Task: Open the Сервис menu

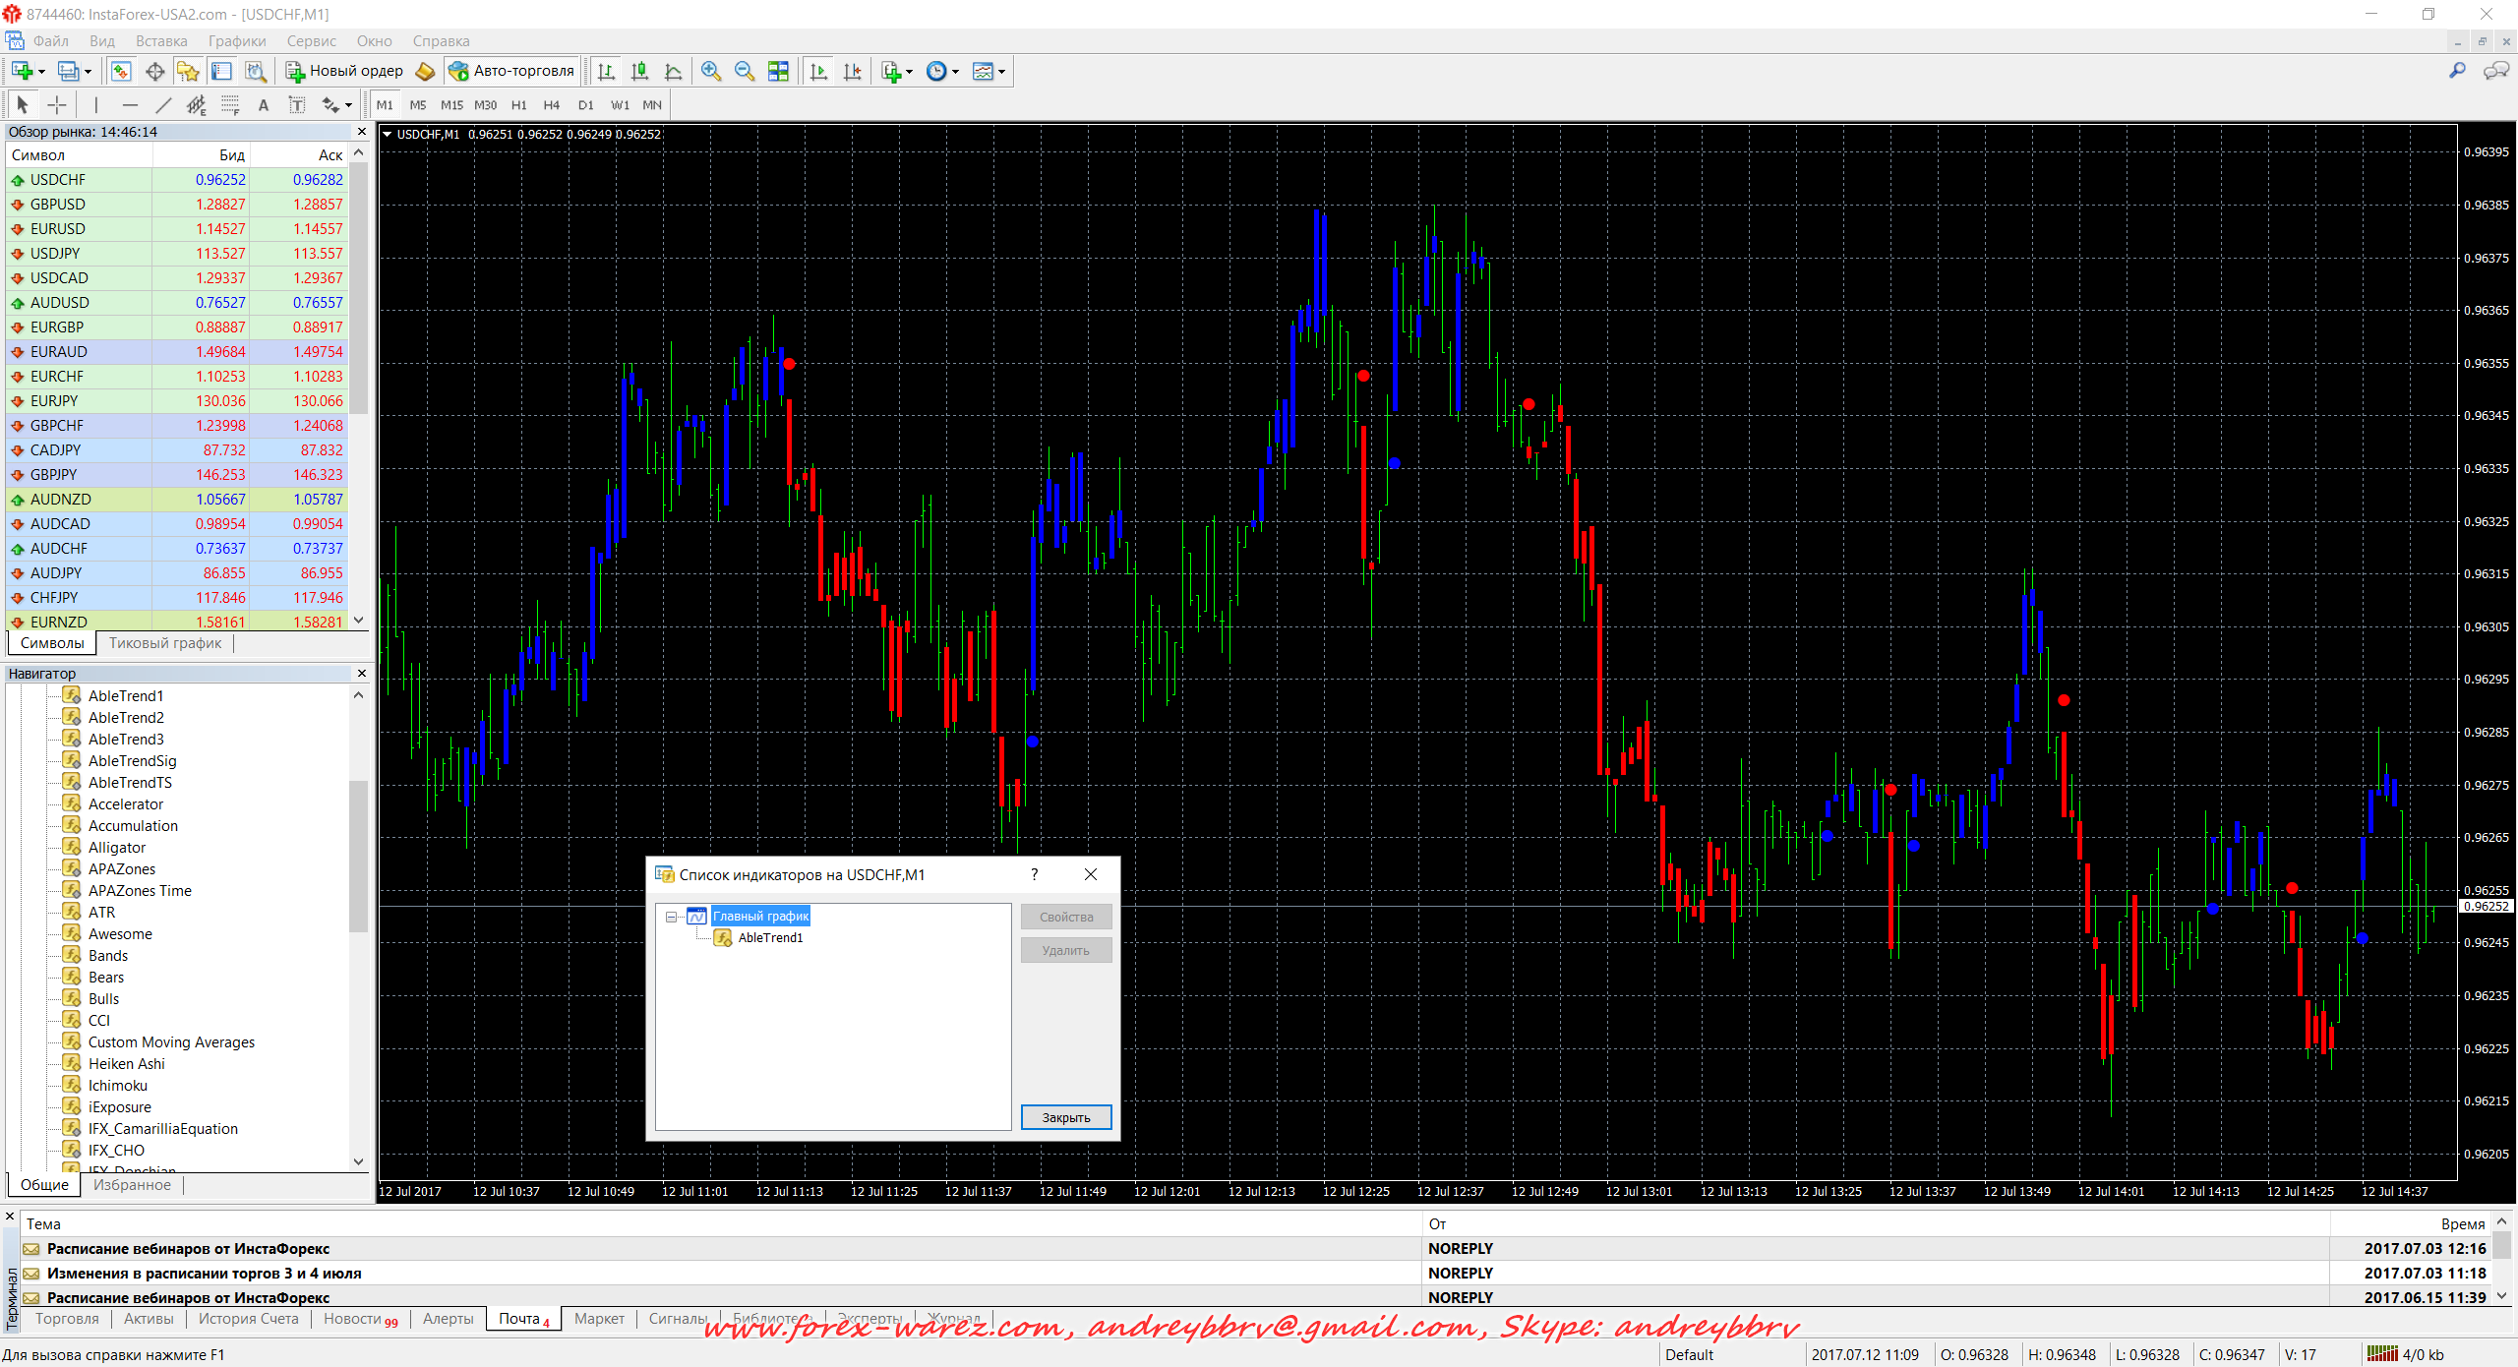Action: coord(311,41)
